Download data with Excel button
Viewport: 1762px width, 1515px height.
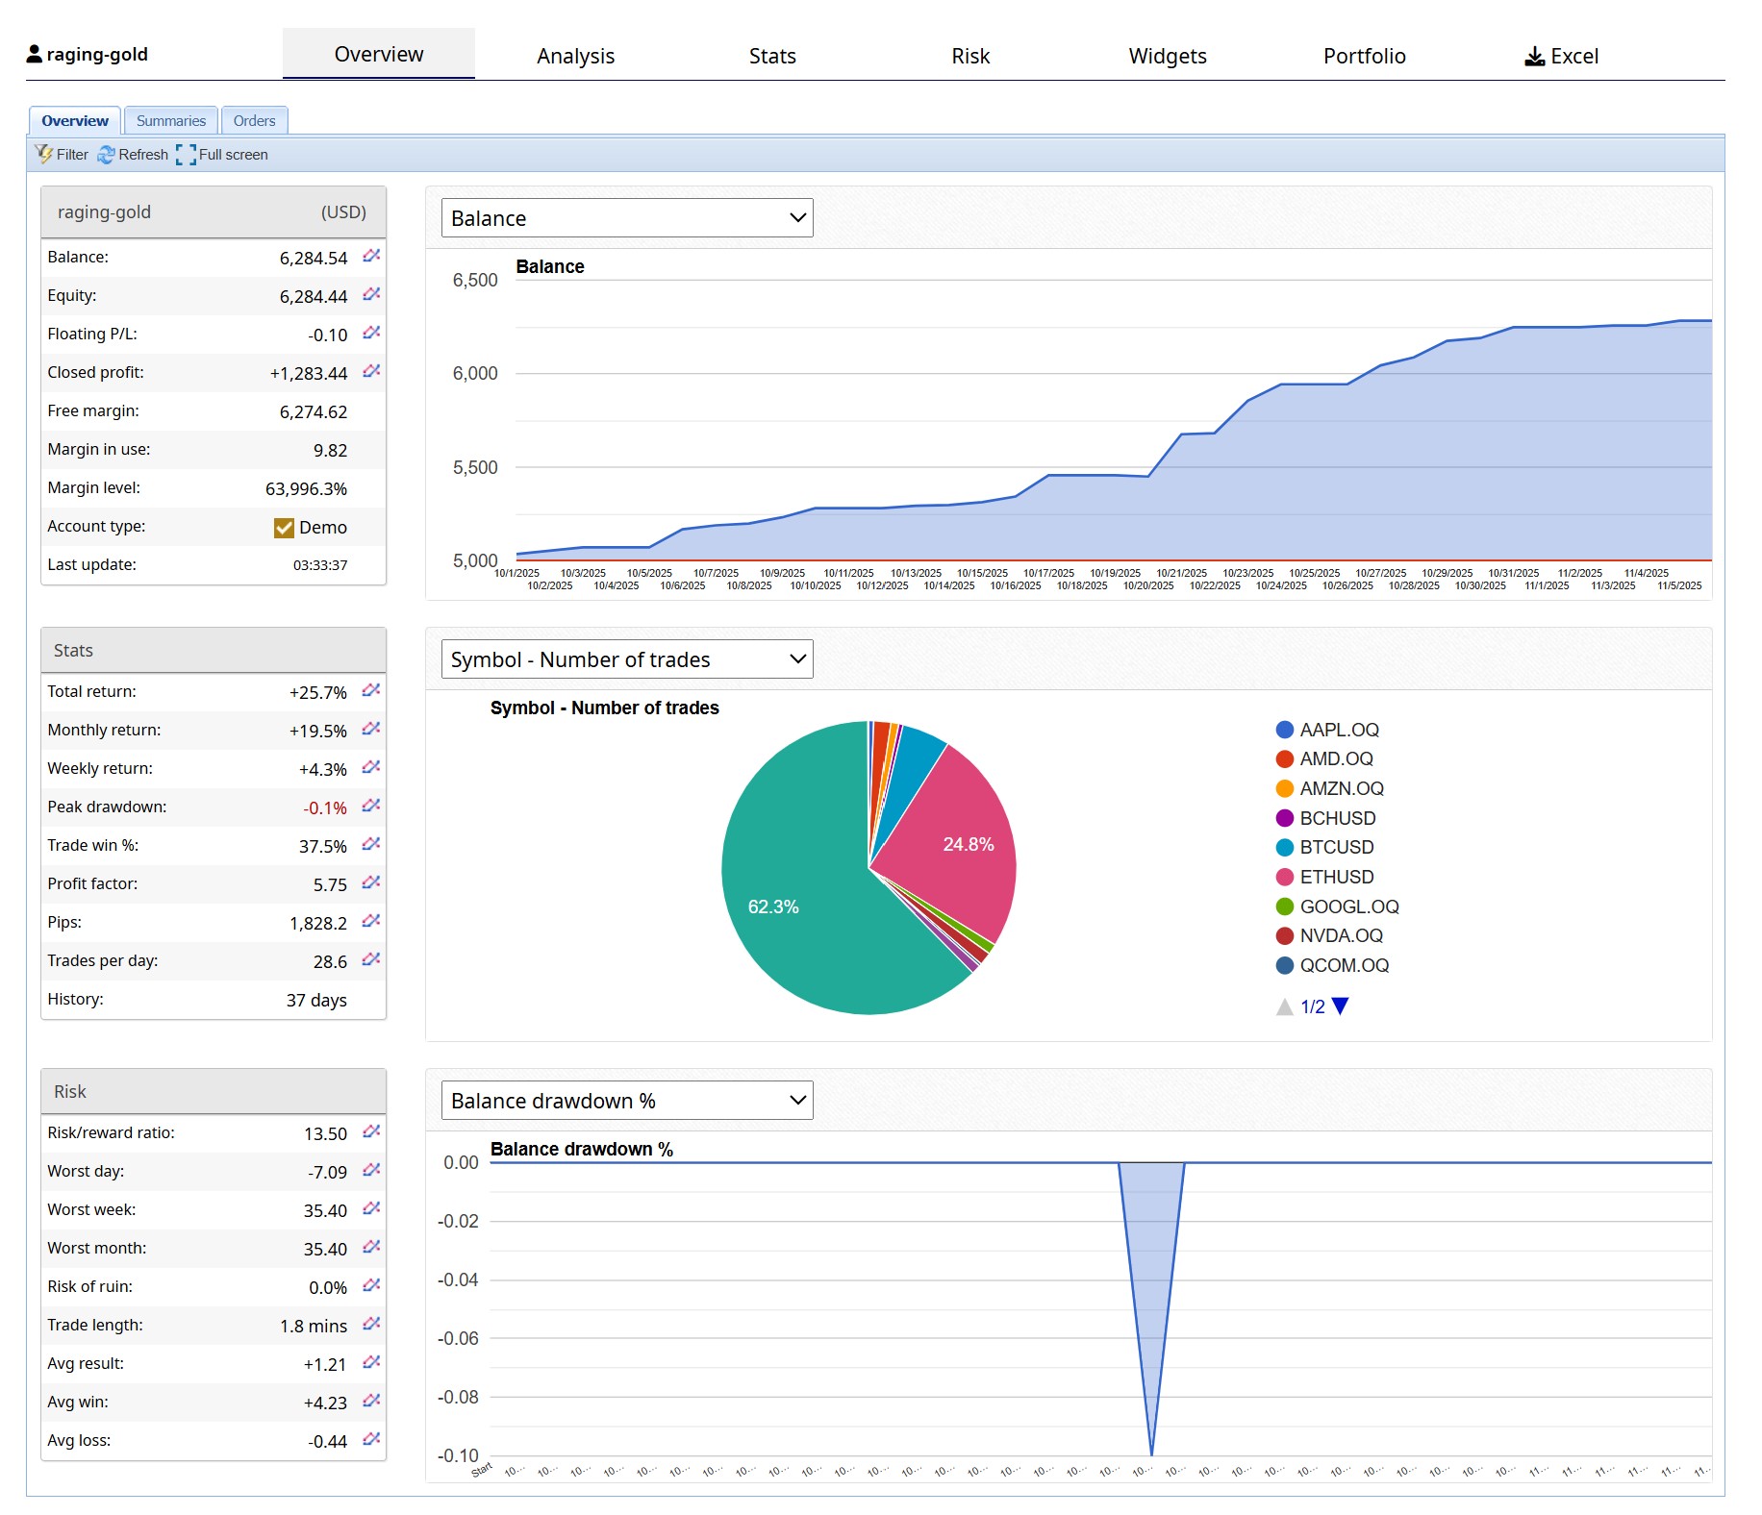point(1561,56)
